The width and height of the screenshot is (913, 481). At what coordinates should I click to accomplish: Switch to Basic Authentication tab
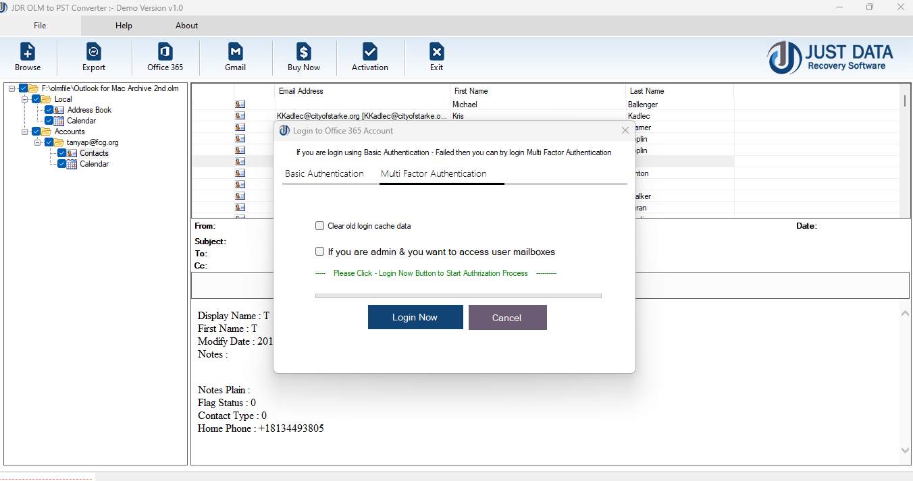tap(324, 173)
